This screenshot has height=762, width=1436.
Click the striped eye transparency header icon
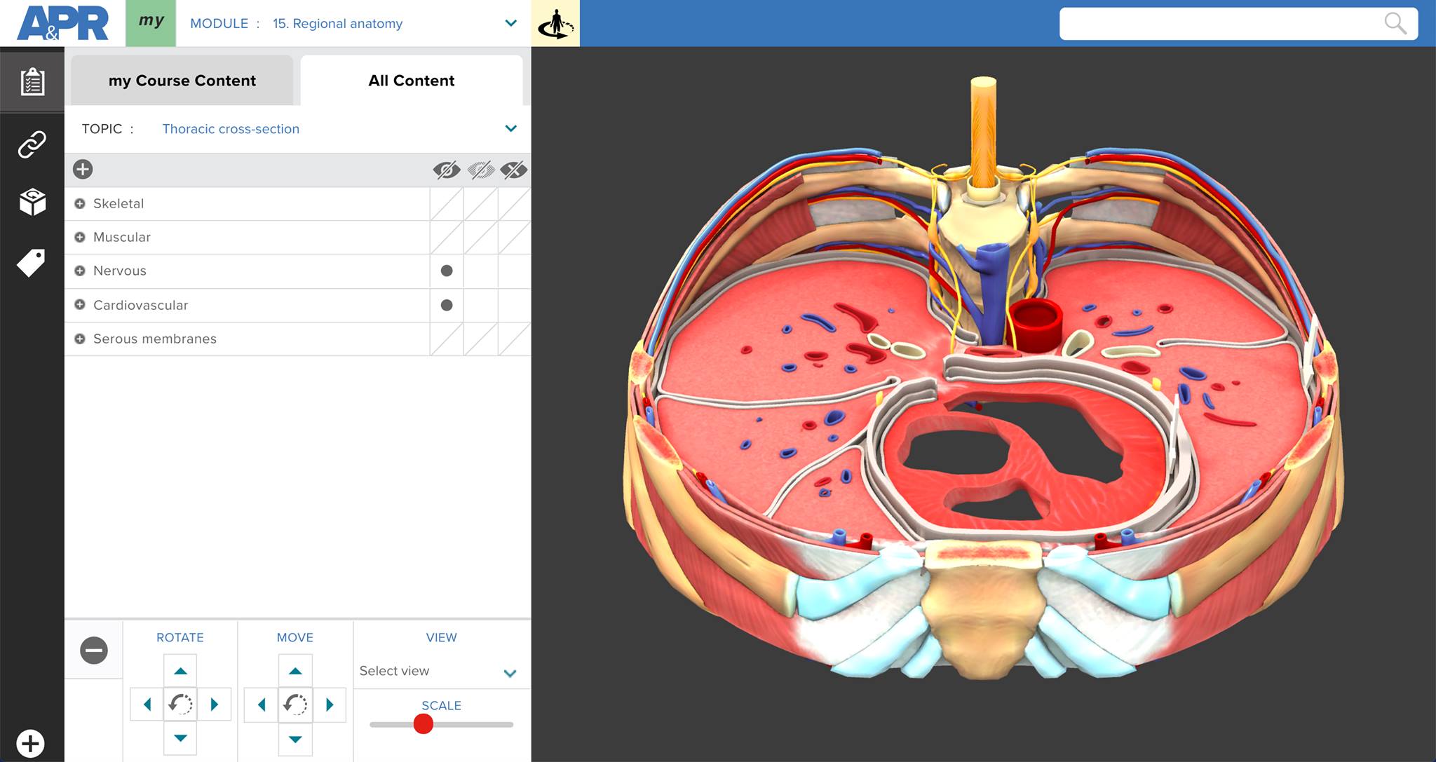pos(480,170)
